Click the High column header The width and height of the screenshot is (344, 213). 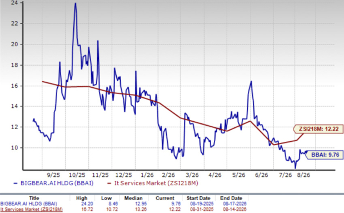82,198
